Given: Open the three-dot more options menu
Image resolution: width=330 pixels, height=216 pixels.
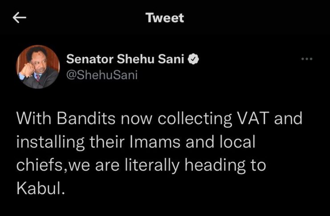Looking at the screenshot, I should pos(307,59).
